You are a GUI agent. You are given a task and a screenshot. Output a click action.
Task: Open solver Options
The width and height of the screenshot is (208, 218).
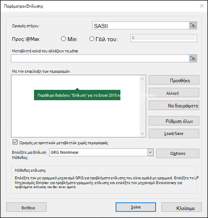coord(178,153)
